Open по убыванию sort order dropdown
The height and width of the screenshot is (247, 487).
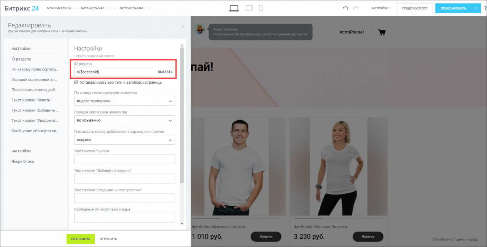pos(124,120)
